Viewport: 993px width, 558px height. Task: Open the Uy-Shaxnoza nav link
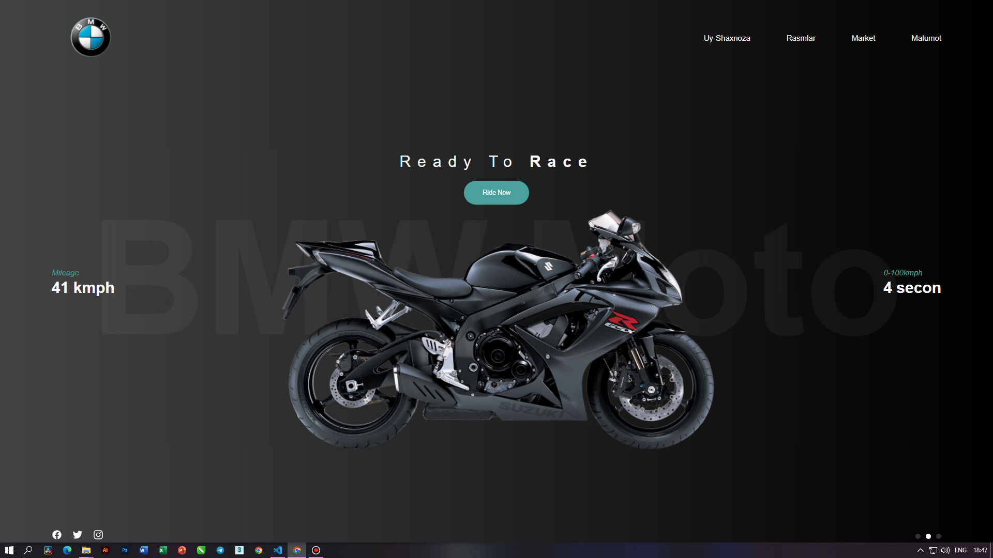point(727,38)
